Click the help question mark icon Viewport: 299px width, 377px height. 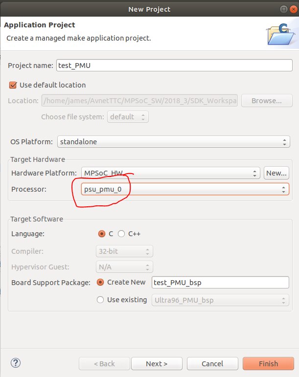click(x=15, y=363)
